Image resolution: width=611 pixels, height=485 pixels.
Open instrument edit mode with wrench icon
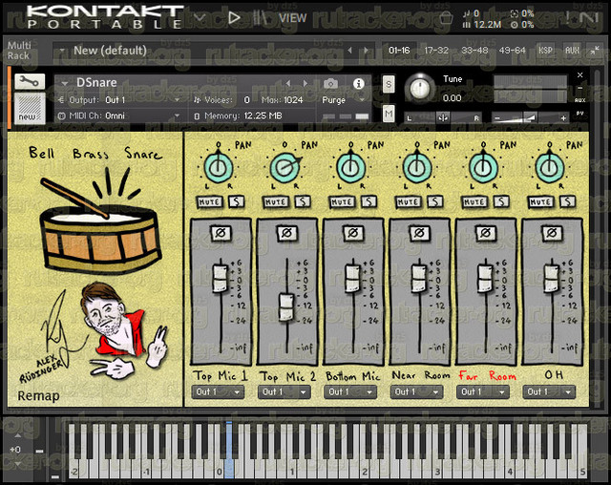[x=30, y=82]
